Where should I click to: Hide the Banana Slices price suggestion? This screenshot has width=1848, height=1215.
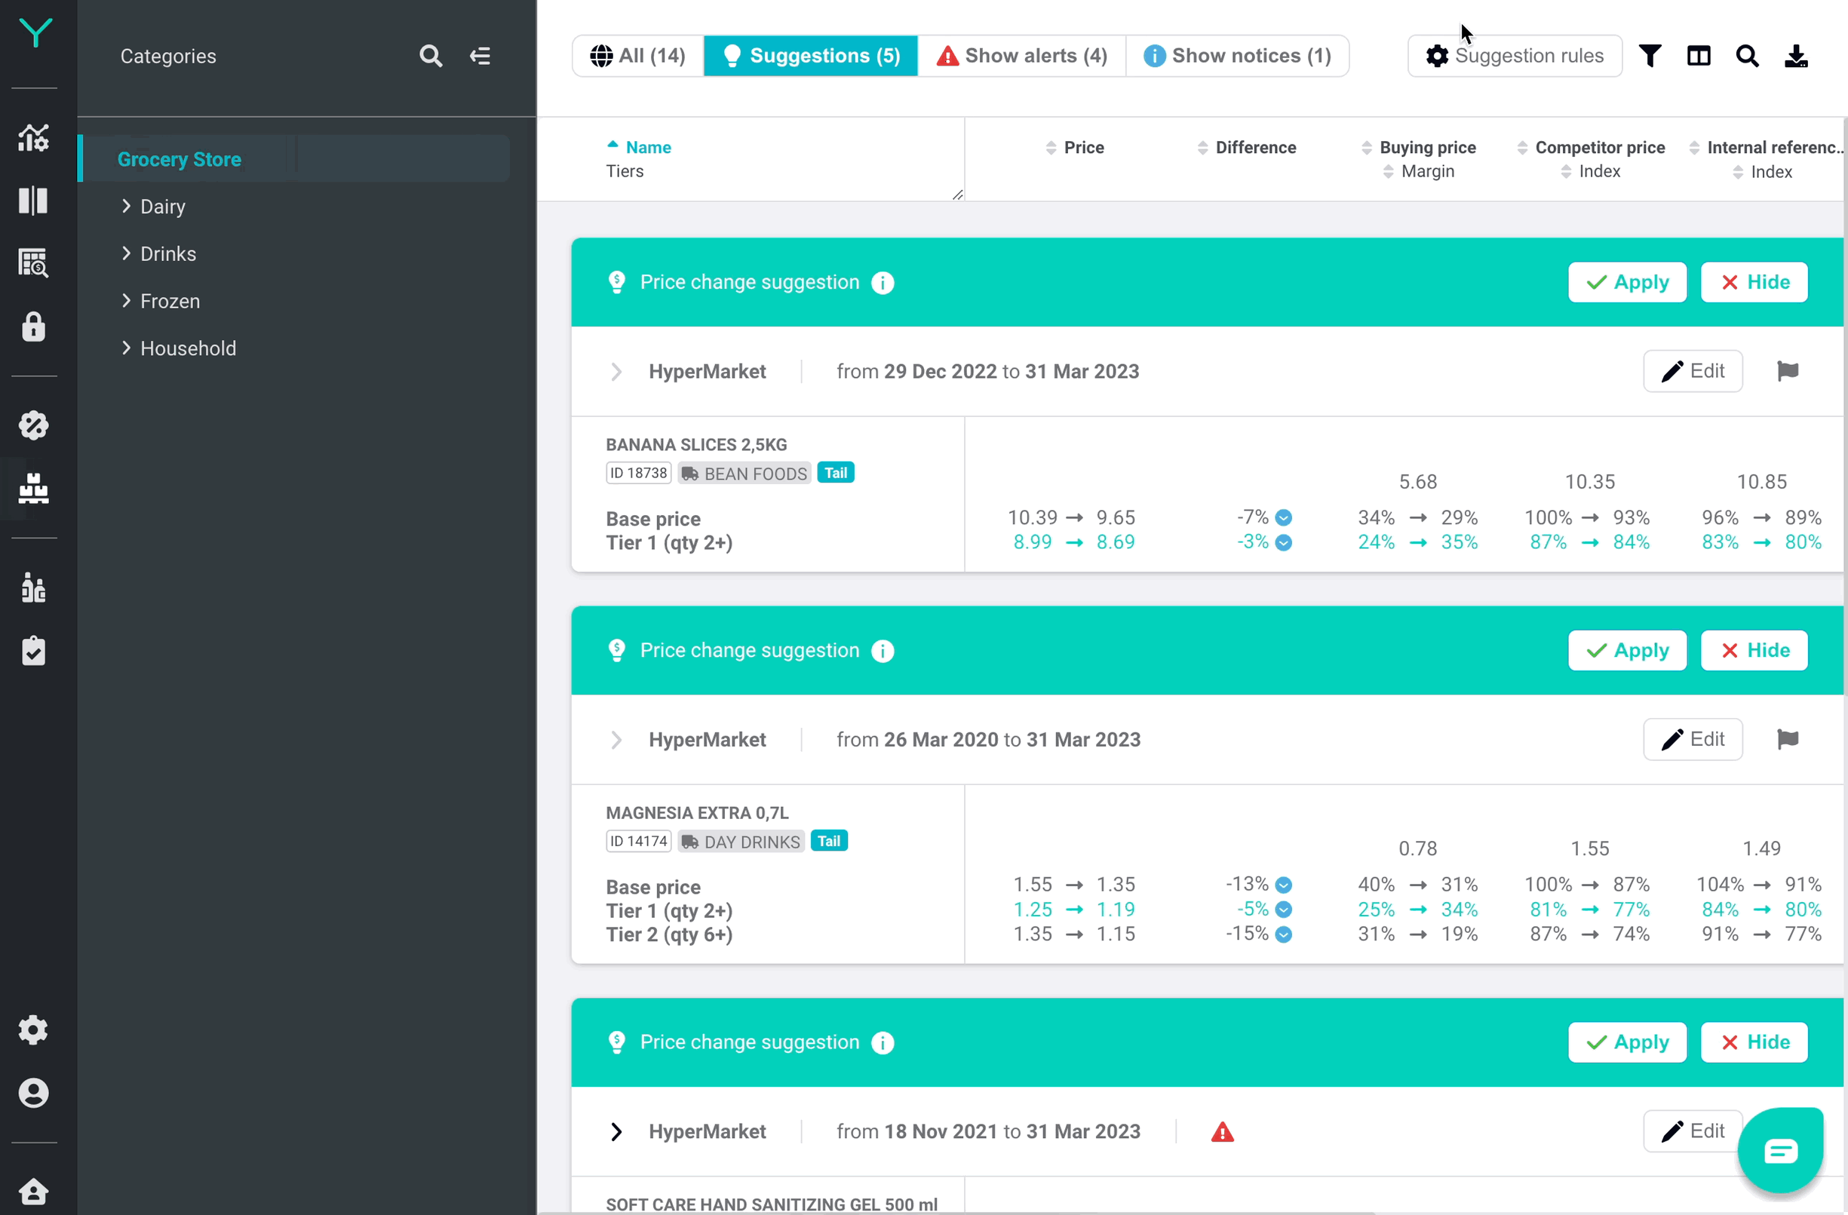click(1754, 283)
